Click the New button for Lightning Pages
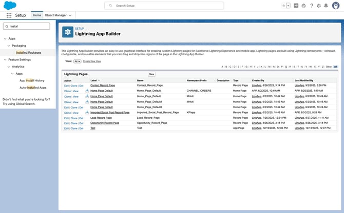The image size is (344, 213). pyautogui.click(x=151, y=74)
